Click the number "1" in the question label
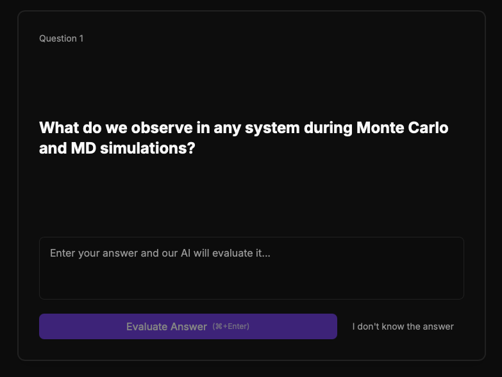 tap(81, 38)
